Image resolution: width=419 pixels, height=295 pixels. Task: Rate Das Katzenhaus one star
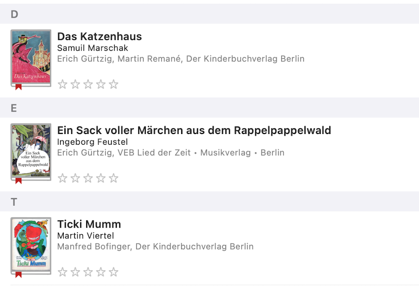pos(62,84)
